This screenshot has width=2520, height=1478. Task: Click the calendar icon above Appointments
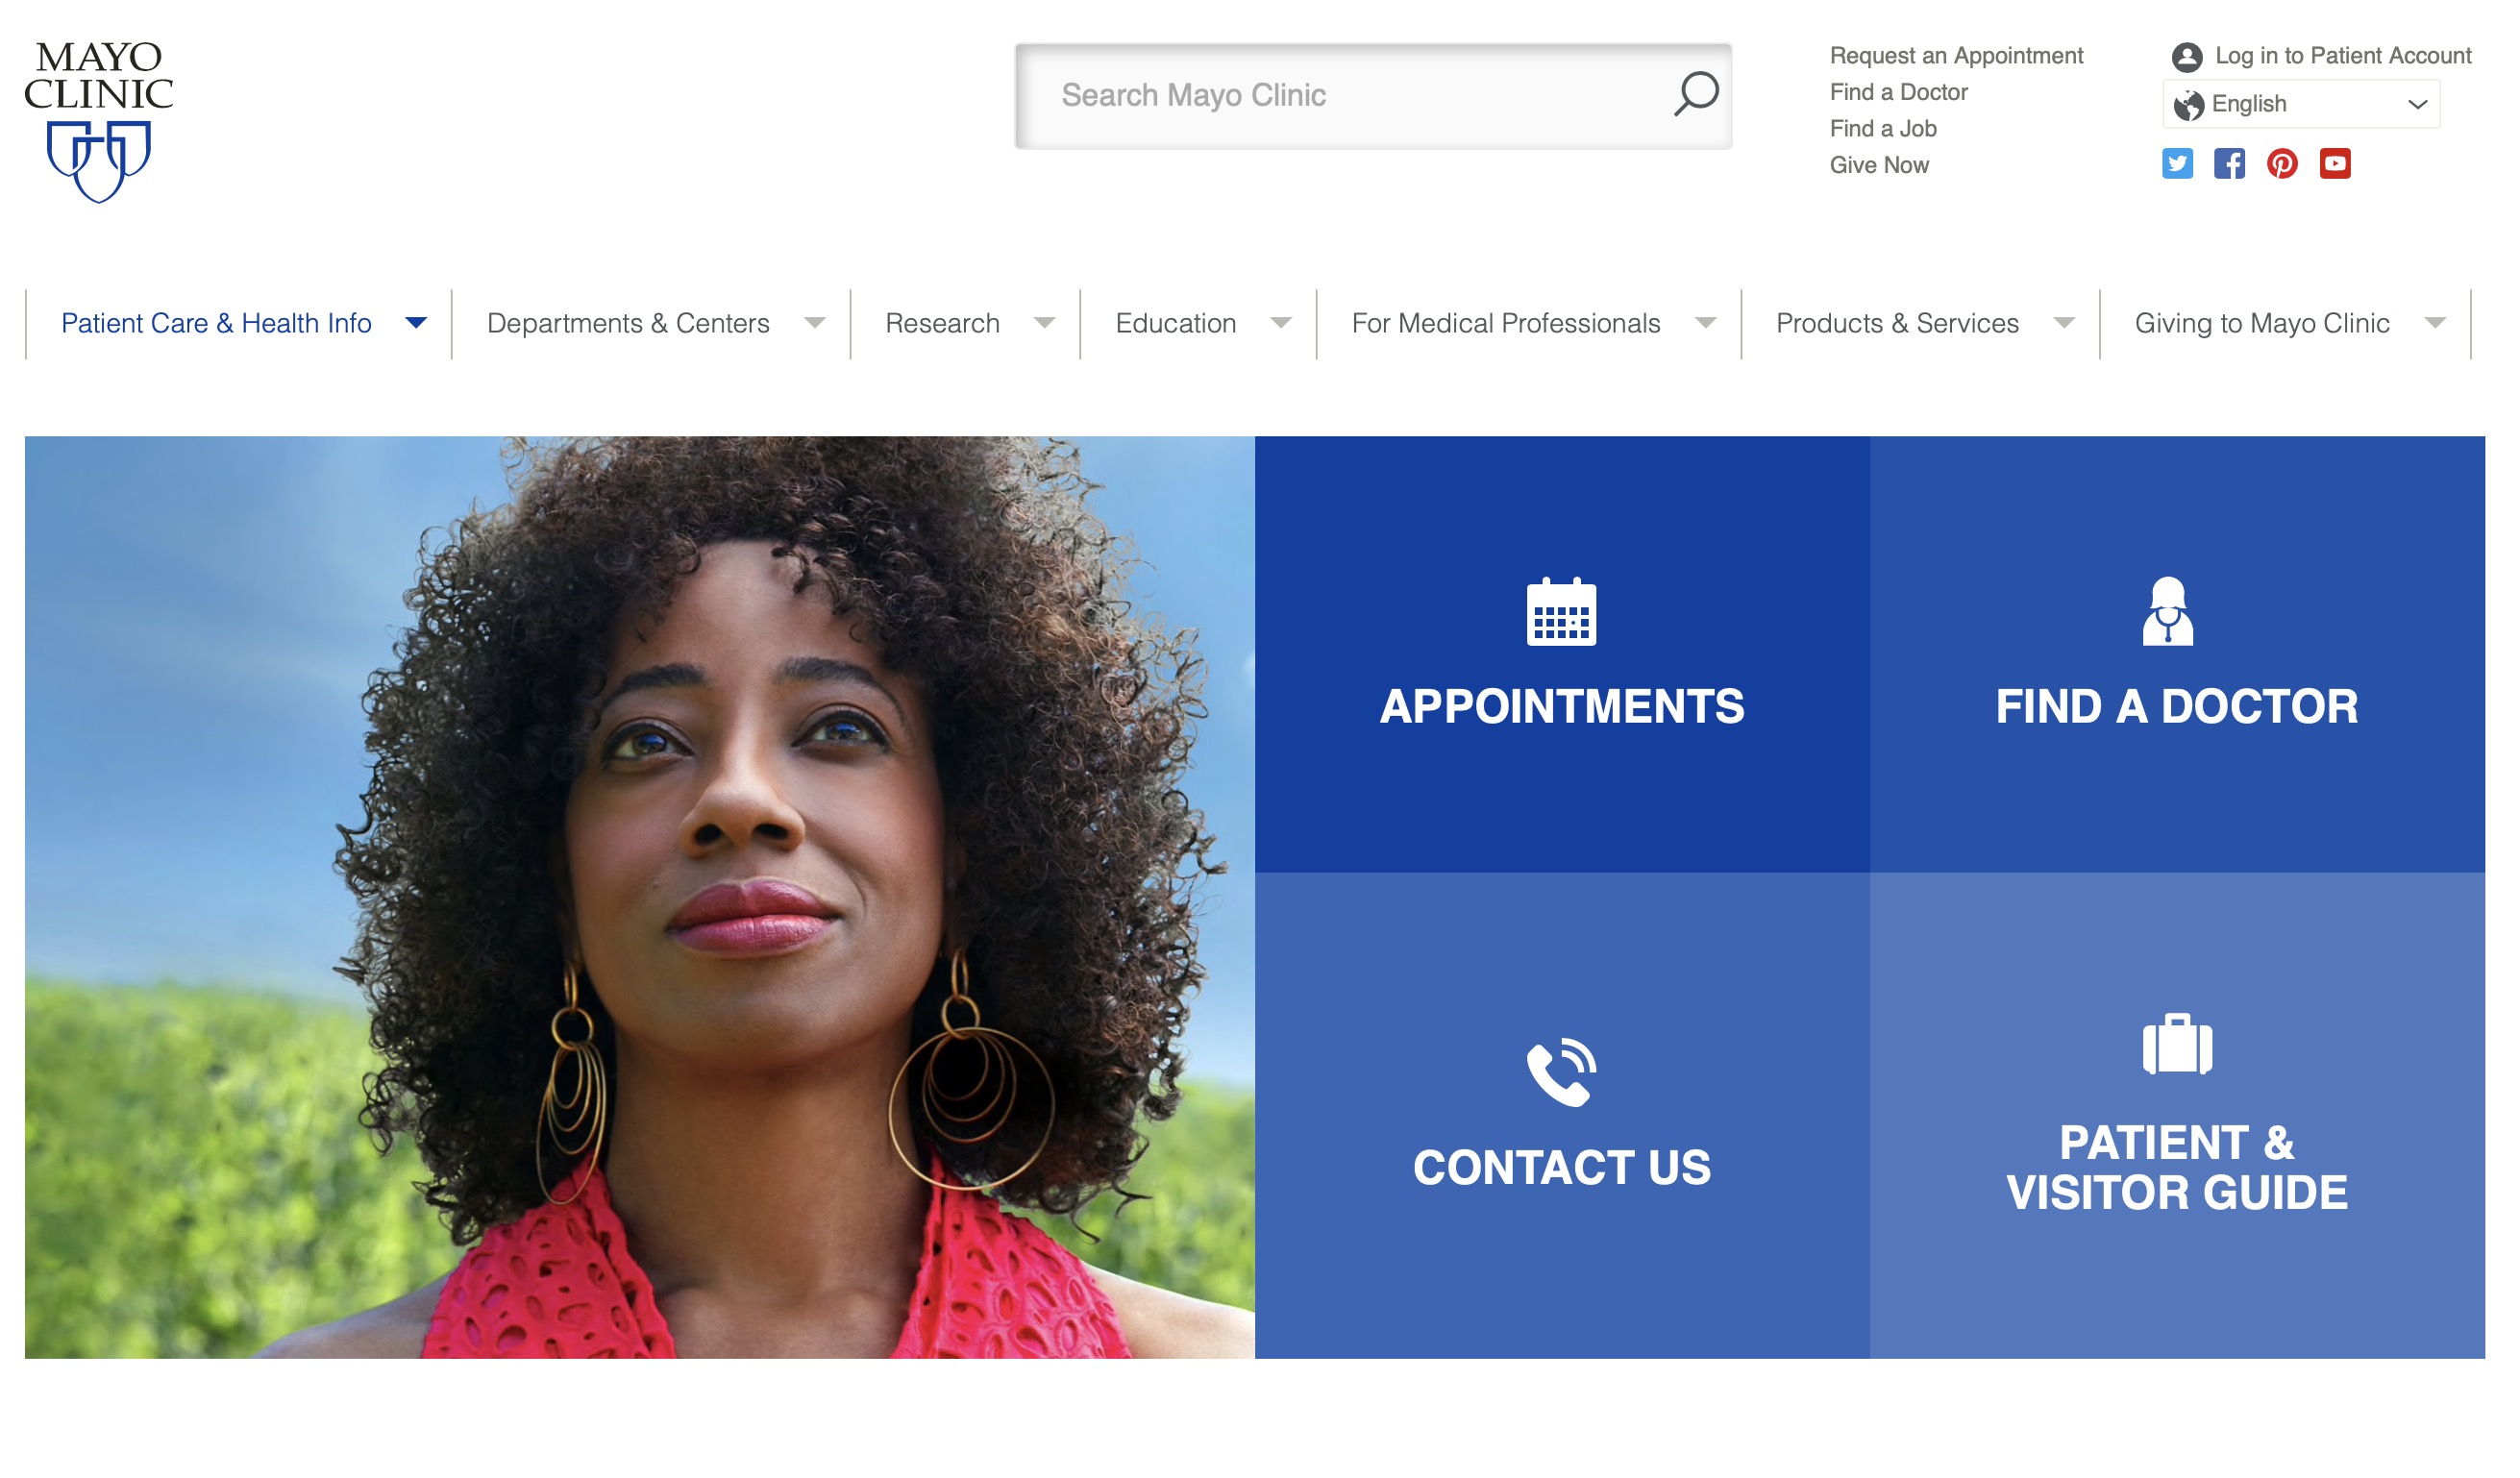(x=1561, y=611)
